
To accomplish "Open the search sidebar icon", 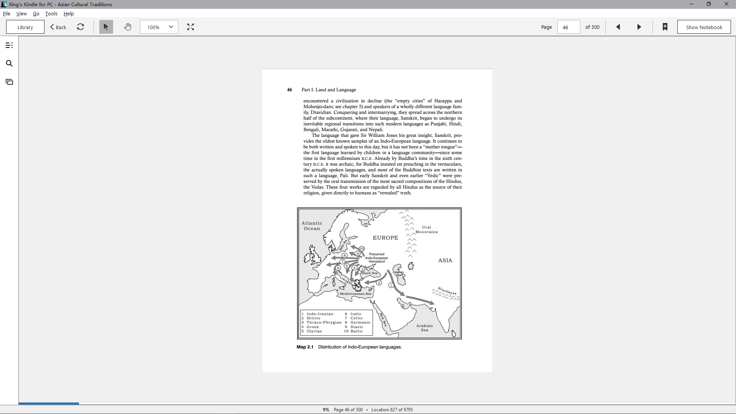I will [x=9, y=64].
